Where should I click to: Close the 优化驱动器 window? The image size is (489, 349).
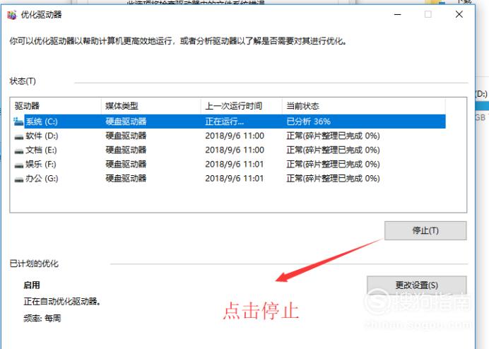pos(459,14)
